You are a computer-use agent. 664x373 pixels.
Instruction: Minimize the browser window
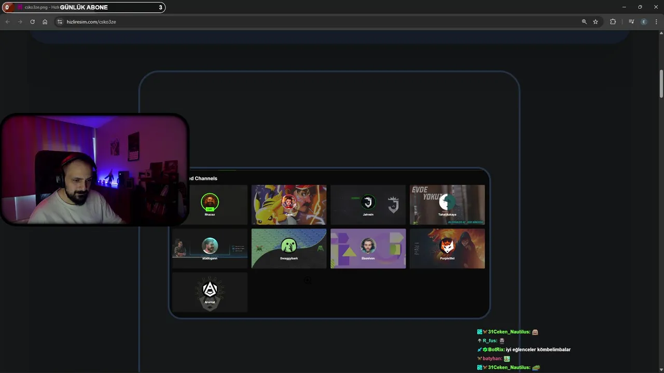(624, 7)
